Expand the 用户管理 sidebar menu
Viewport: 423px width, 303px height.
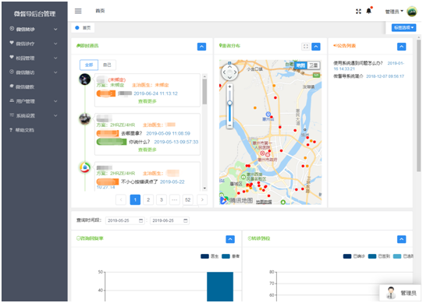34,101
